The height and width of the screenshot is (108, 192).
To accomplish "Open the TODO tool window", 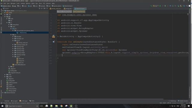I will pyautogui.click(x=32, y=101).
